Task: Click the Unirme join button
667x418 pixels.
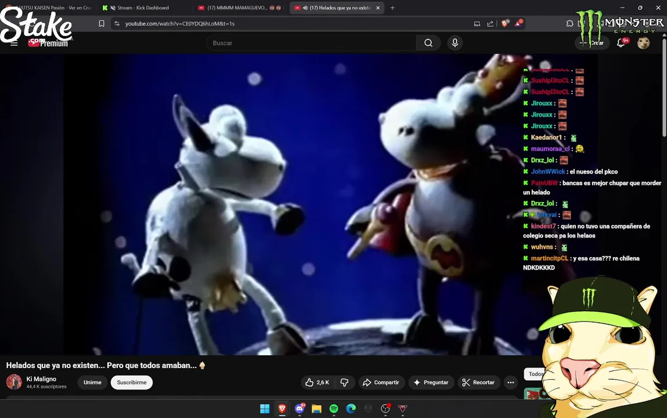Action: point(92,382)
